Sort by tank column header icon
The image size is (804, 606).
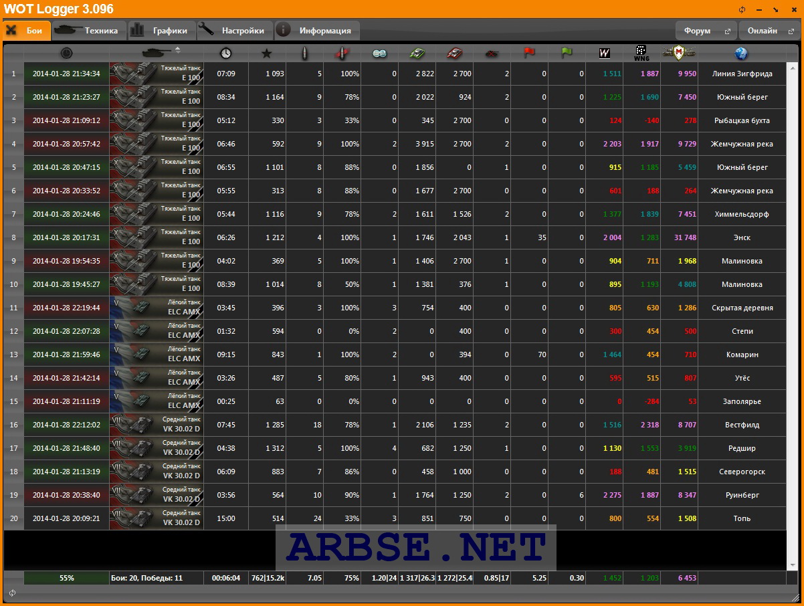[157, 53]
